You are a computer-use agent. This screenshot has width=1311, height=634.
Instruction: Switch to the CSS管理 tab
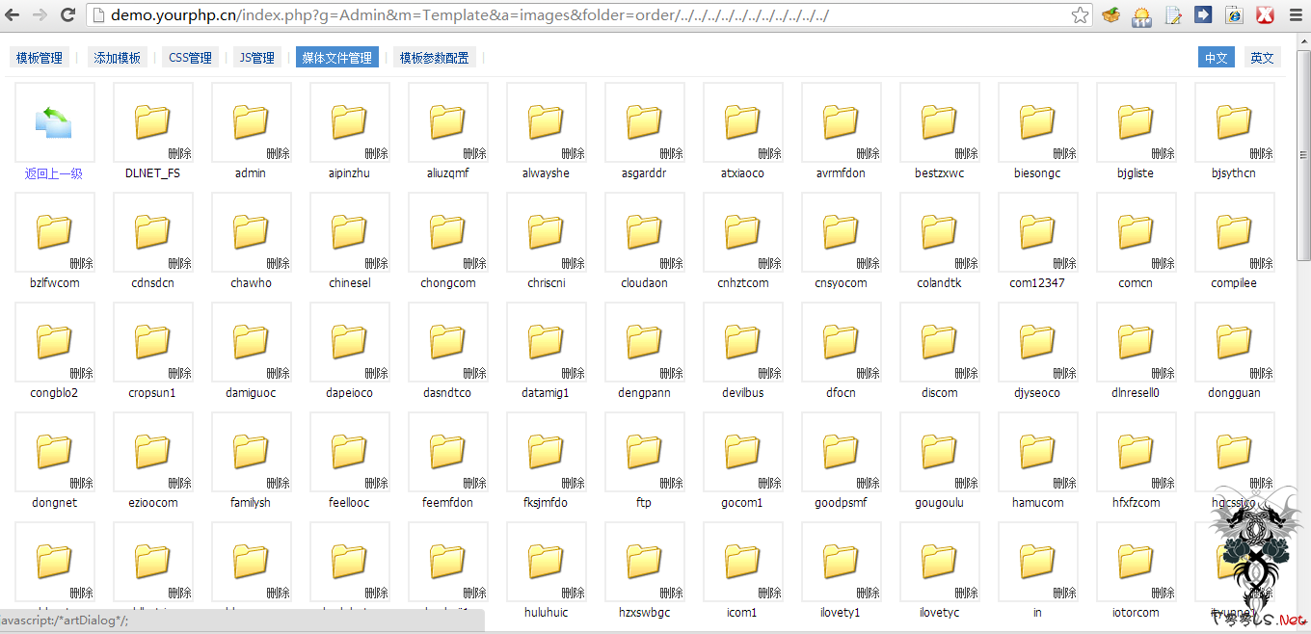click(190, 58)
